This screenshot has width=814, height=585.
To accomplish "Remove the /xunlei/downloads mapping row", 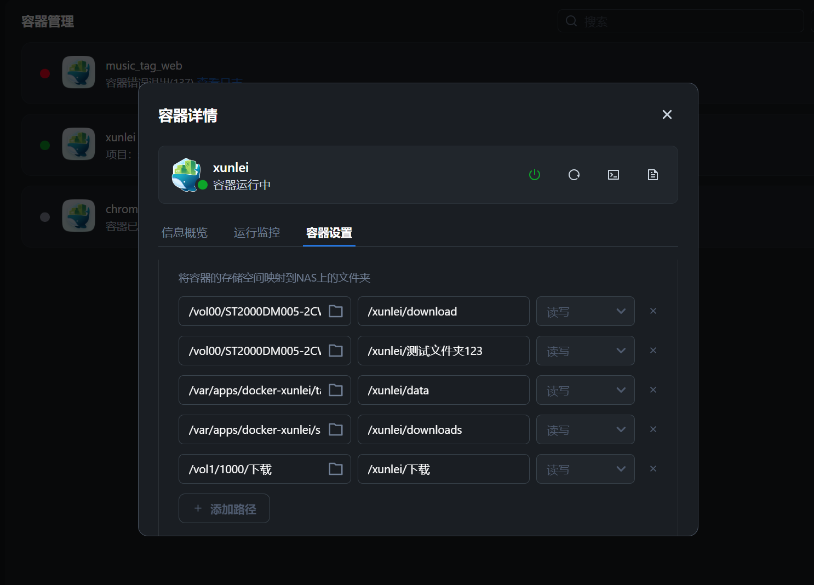I will pos(653,429).
